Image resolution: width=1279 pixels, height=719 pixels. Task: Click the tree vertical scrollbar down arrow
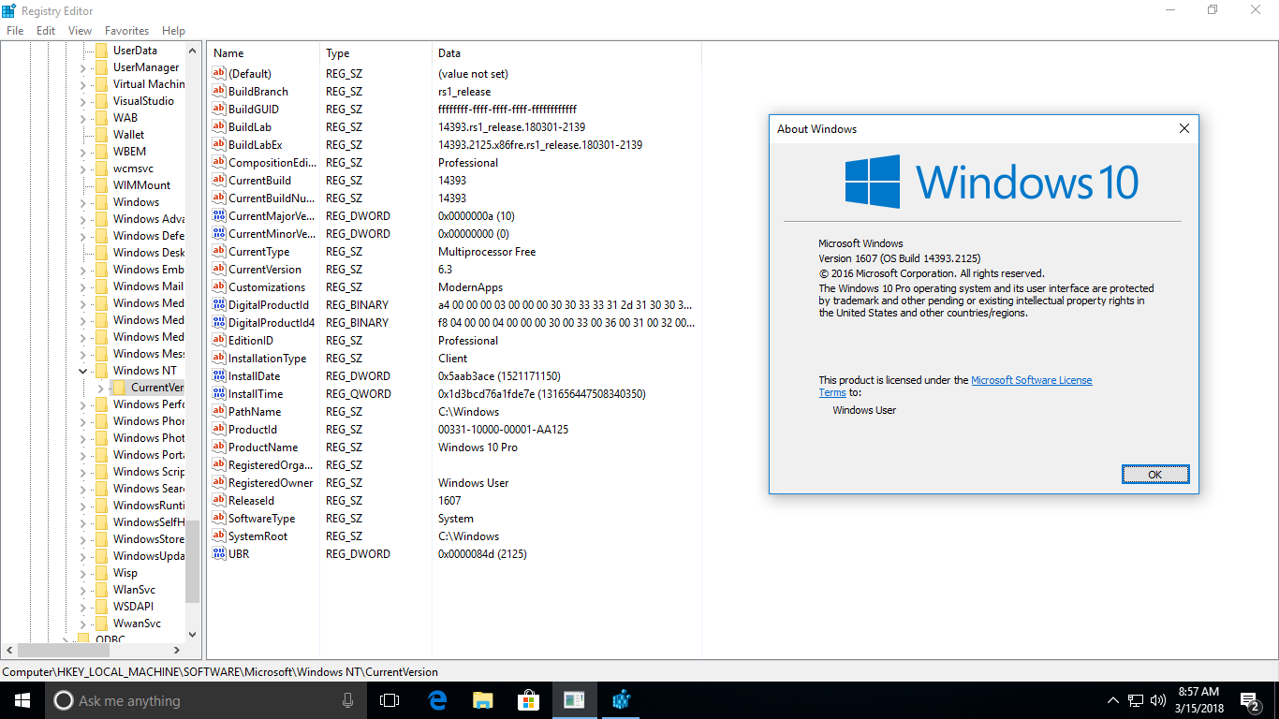tap(193, 634)
